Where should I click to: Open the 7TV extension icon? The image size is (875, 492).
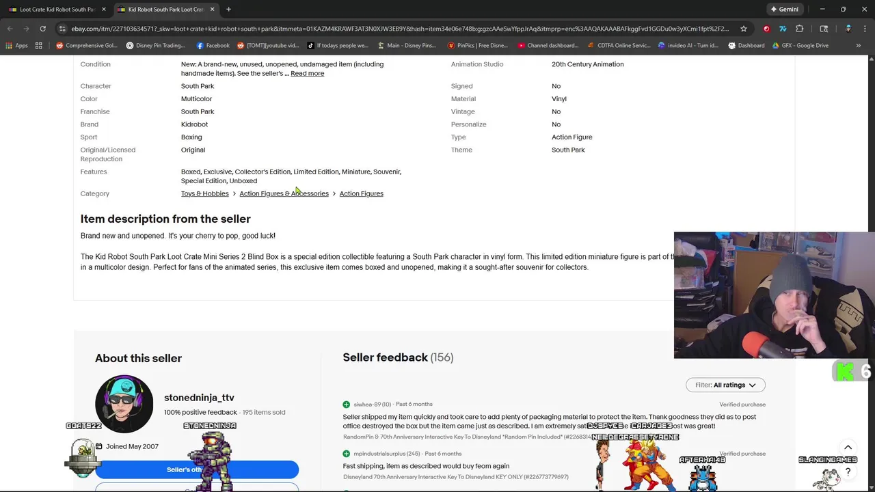783,29
